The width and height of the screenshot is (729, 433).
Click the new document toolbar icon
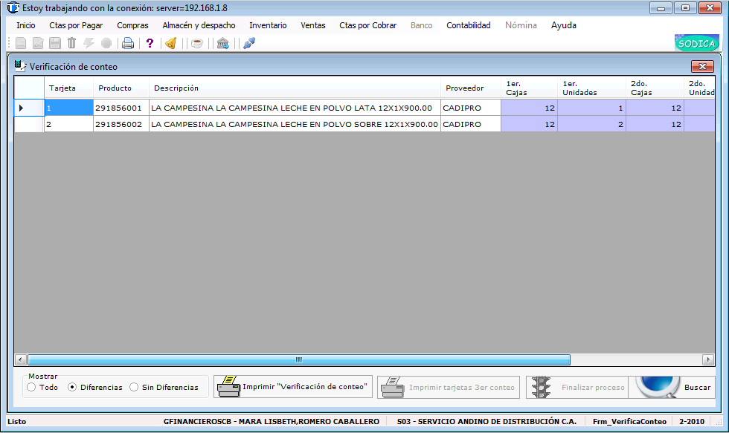[21, 43]
